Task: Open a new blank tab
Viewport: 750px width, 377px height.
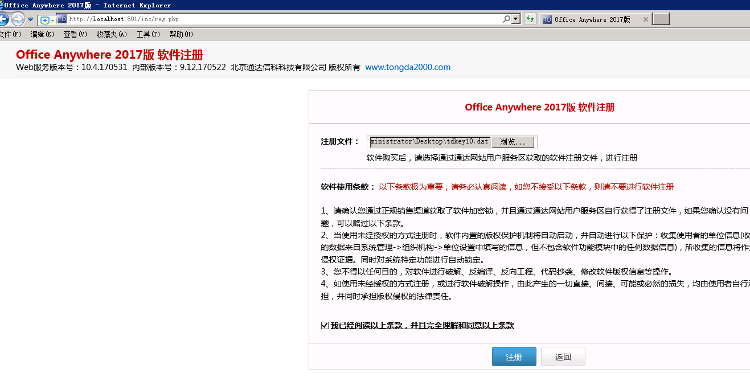Action: 661,19
